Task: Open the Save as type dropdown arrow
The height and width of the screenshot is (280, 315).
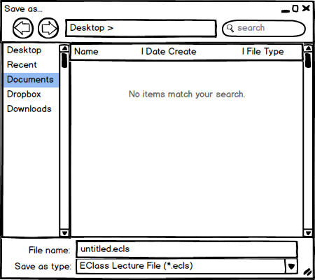Action: point(291,266)
